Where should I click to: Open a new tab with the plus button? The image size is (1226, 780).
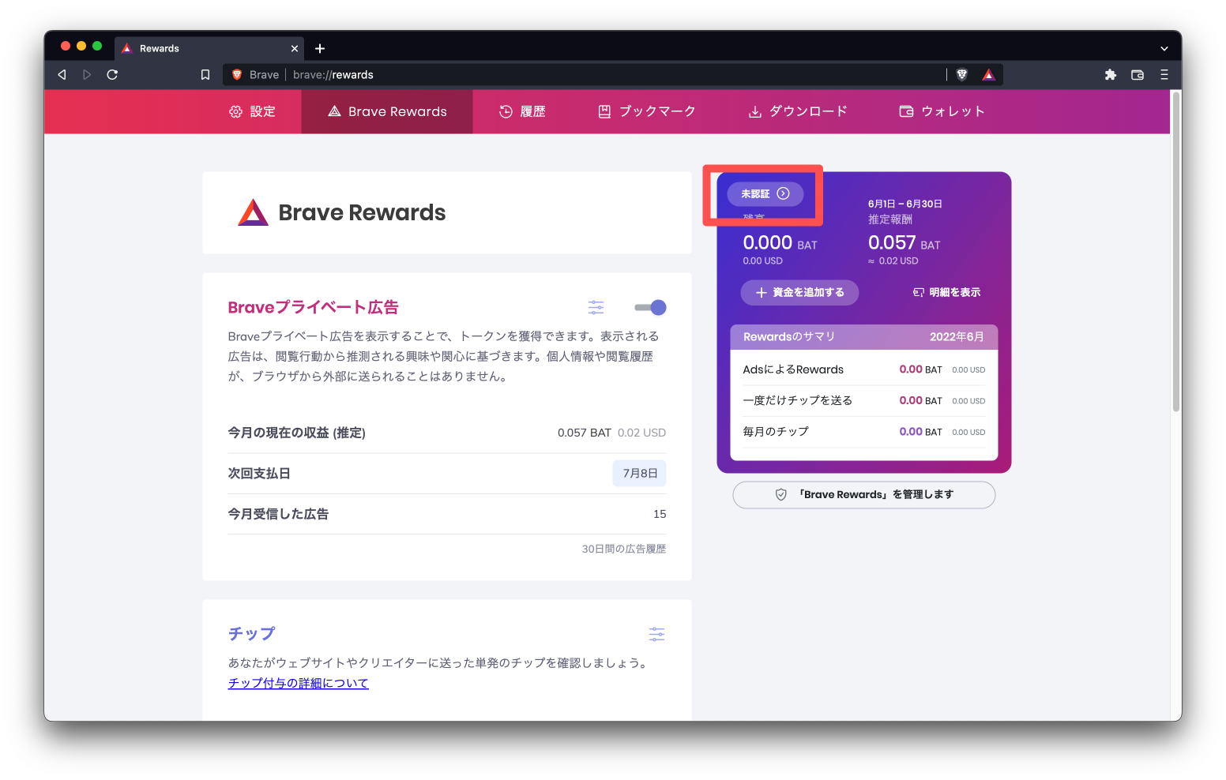click(x=320, y=49)
